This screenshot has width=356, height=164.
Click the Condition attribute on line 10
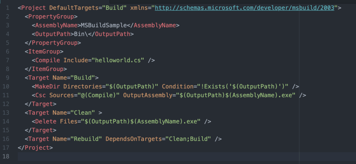click(x=178, y=87)
